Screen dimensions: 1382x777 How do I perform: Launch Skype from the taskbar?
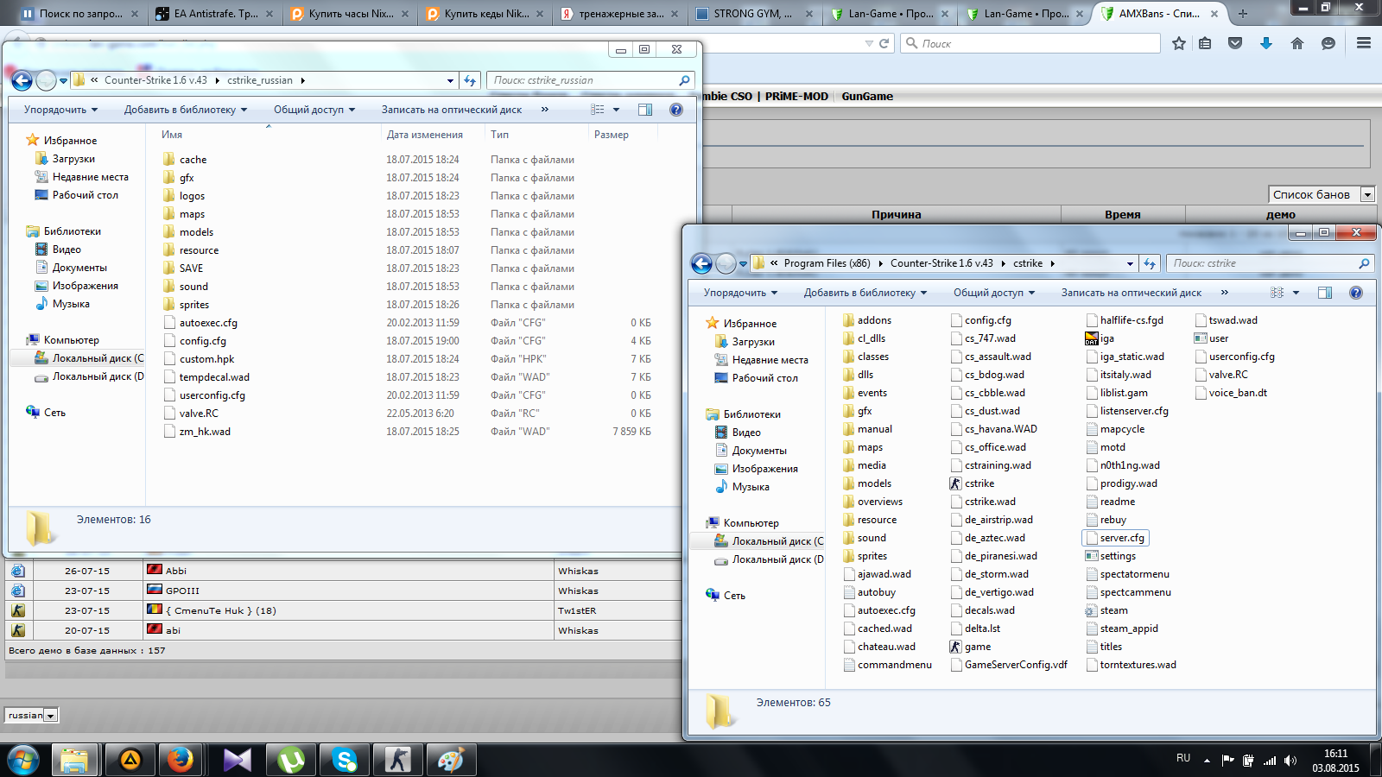tap(345, 760)
